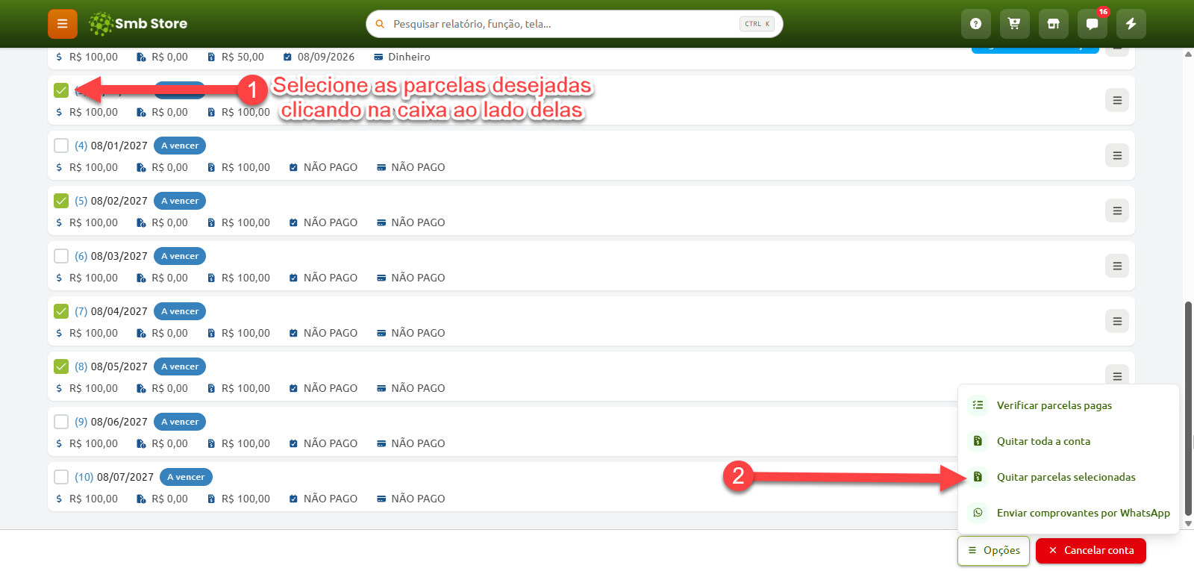Click the Smb Store logo
This screenshot has width=1194, height=571.
(138, 24)
